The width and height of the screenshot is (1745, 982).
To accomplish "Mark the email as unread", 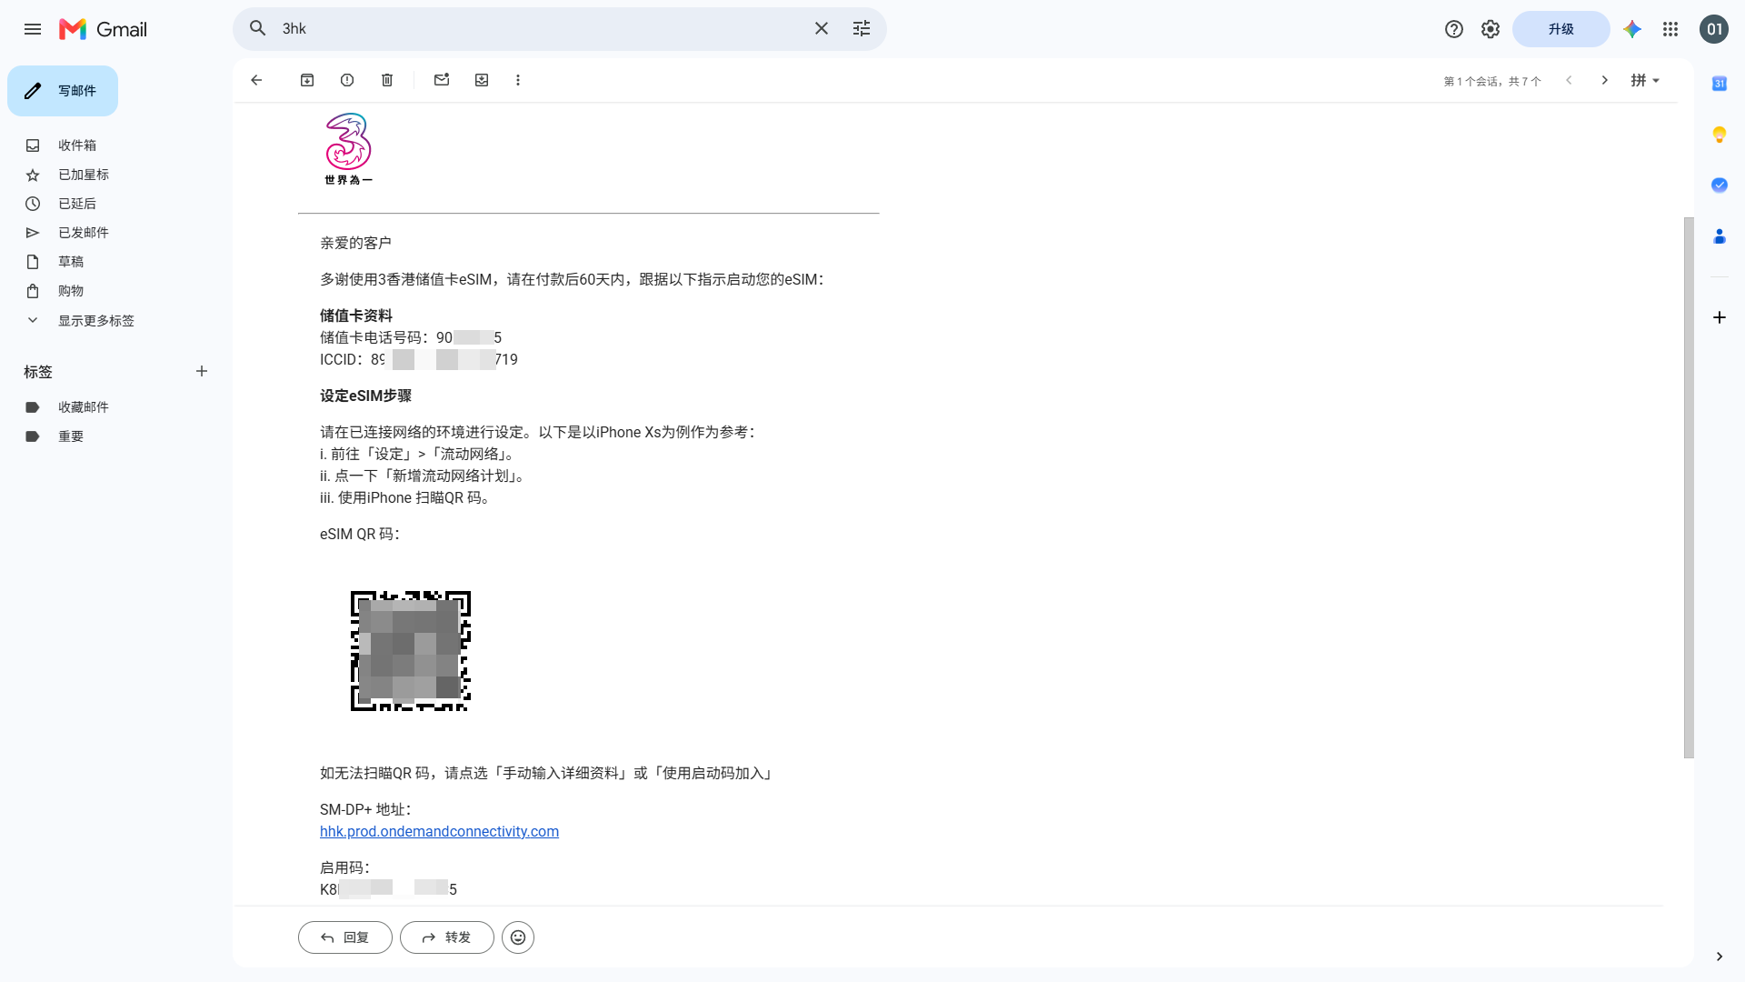I will 442,80.
